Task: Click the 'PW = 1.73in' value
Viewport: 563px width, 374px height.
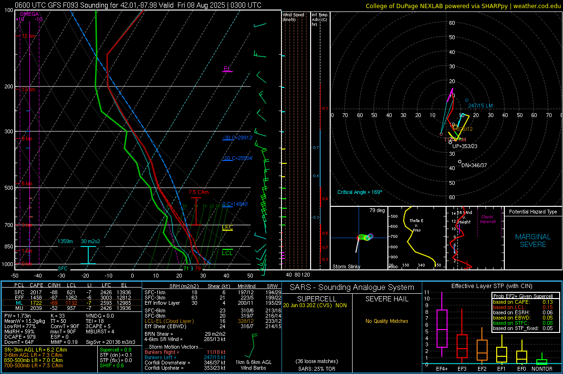Action: tap(17, 316)
